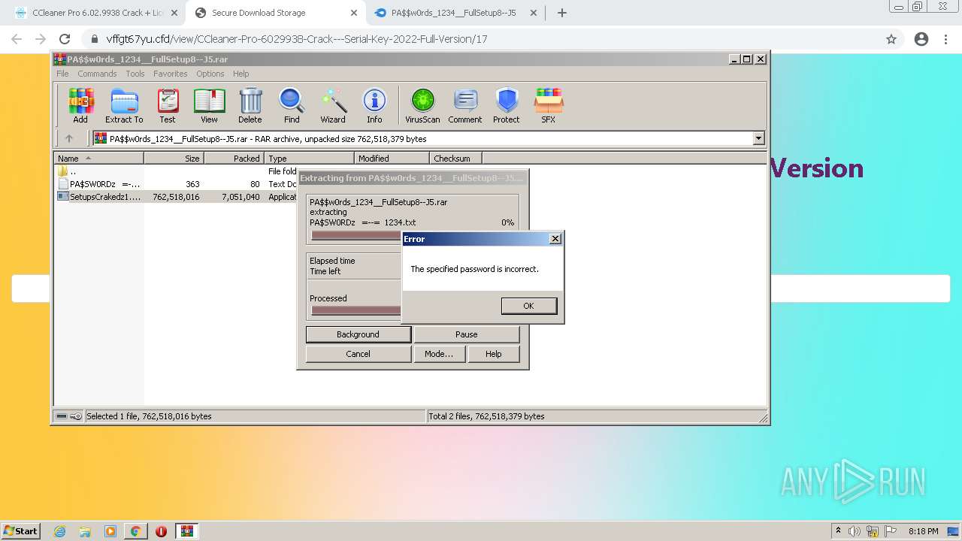Click the View file icon
The height and width of the screenshot is (541, 962).
[209, 105]
